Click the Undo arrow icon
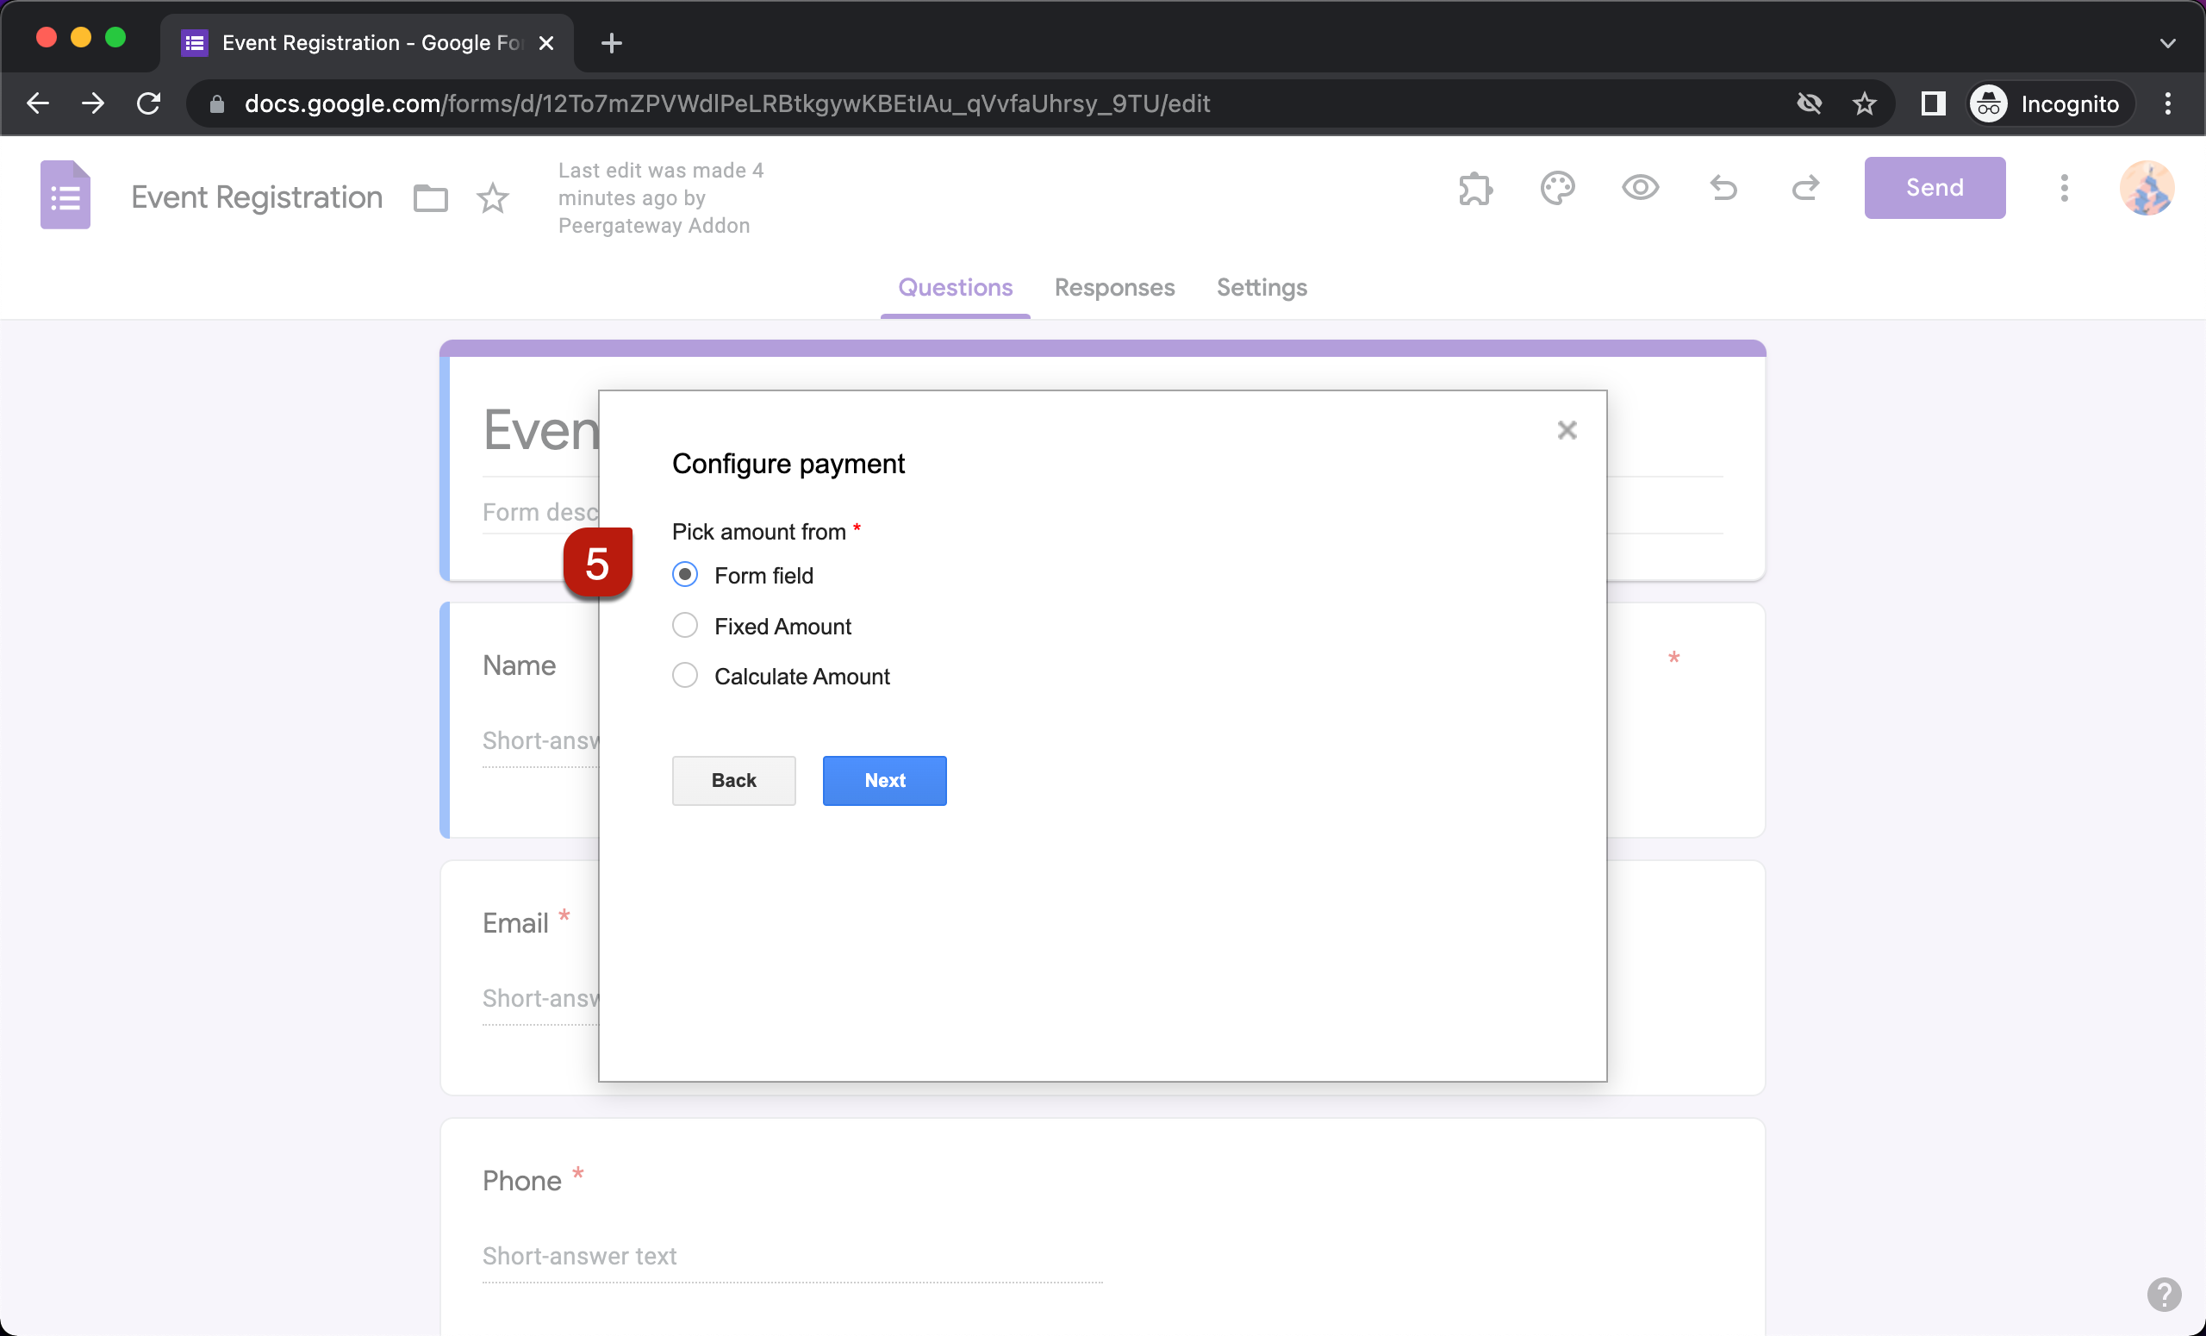This screenshot has height=1336, width=2206. pyautogui.click(x=1723, y=188)
